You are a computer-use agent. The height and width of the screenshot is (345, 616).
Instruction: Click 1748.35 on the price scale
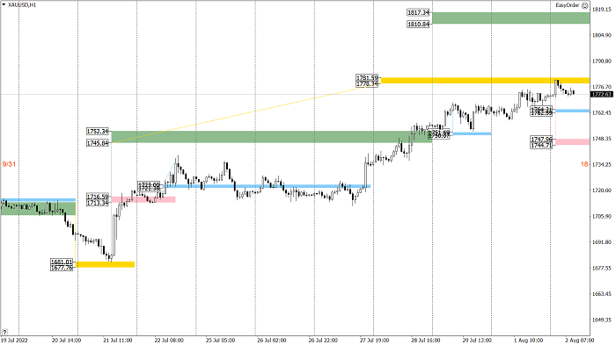tap(602, 139)
